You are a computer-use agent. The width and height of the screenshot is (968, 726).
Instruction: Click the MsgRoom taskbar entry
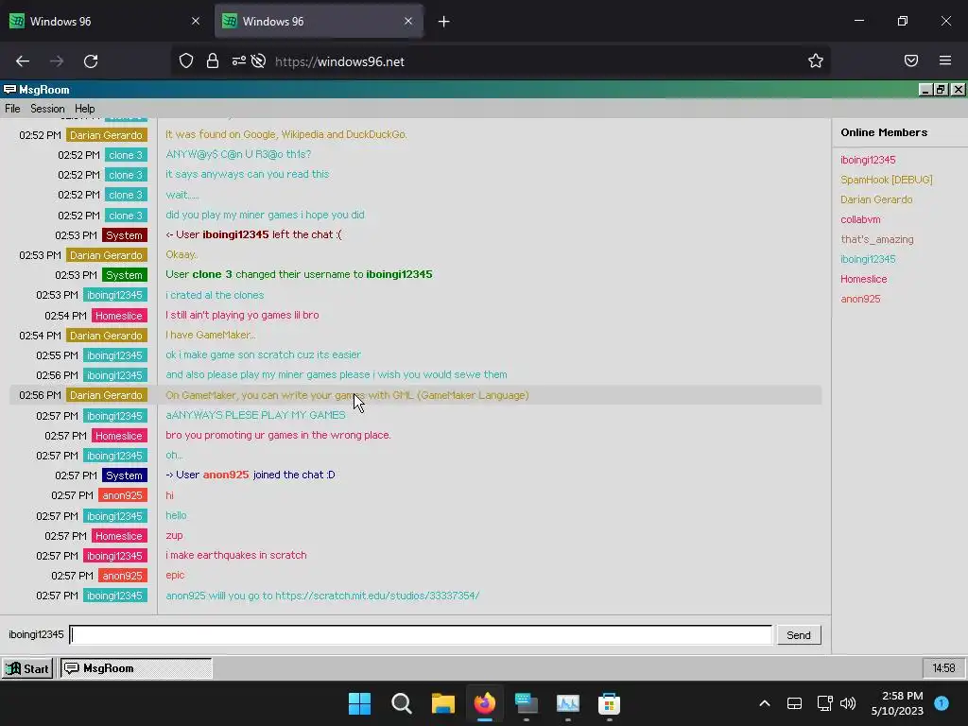click(136, 668)
